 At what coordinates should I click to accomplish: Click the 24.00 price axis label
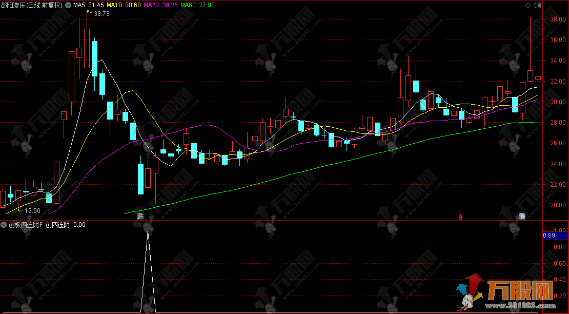pos(557,164)
